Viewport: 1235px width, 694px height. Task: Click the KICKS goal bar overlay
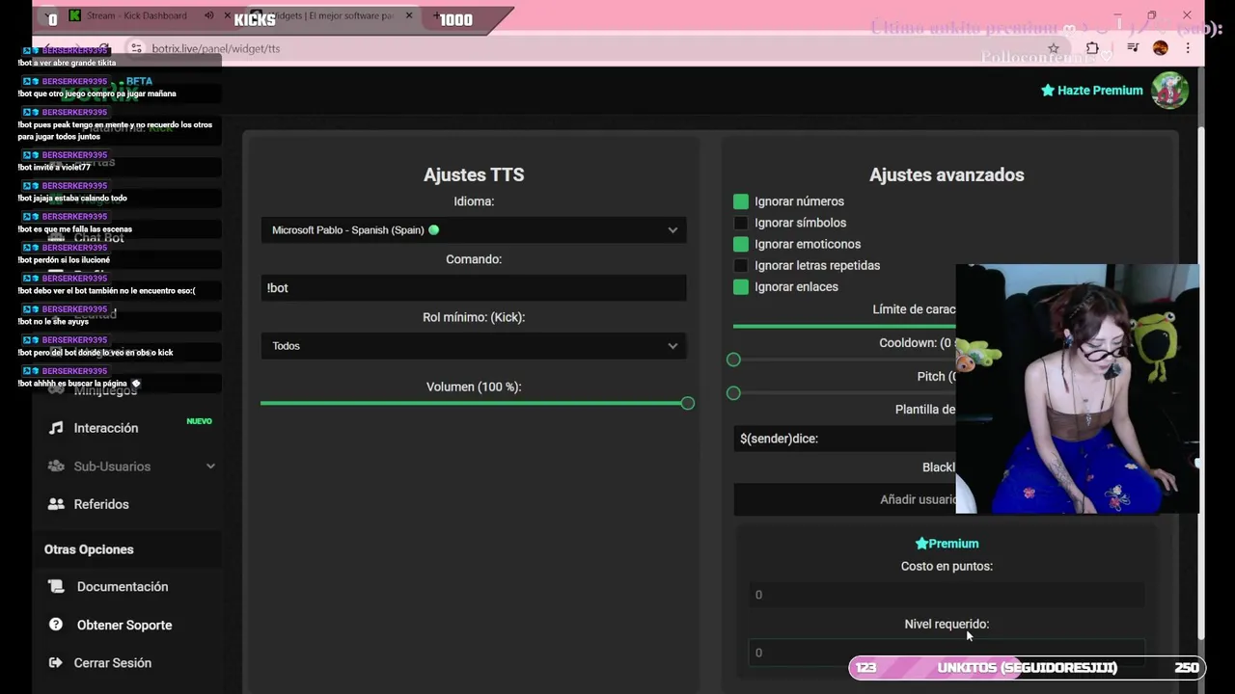coord(272,19)
